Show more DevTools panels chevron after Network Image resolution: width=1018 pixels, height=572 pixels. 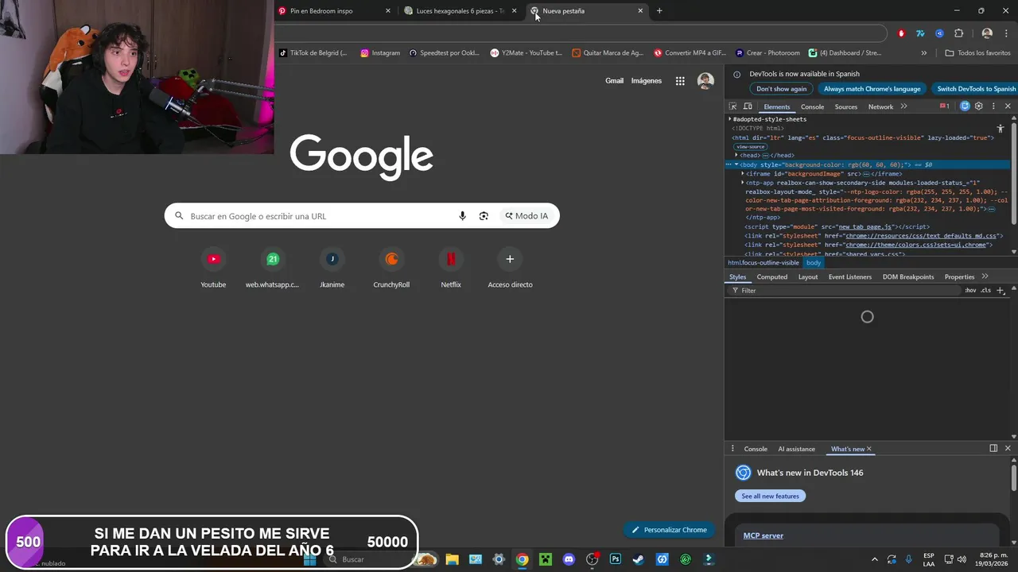(904, 106)
